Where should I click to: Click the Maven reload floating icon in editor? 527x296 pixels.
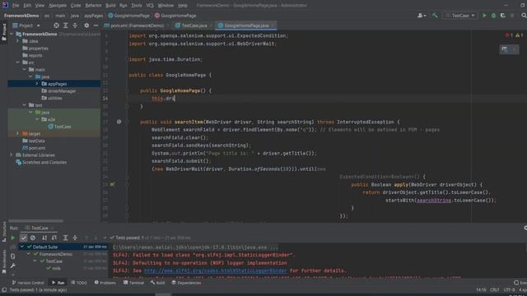tap(505, 49)
